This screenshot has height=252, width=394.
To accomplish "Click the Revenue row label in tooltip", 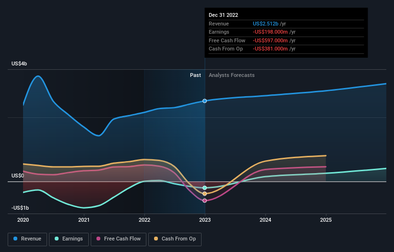I will click(219, 24).
